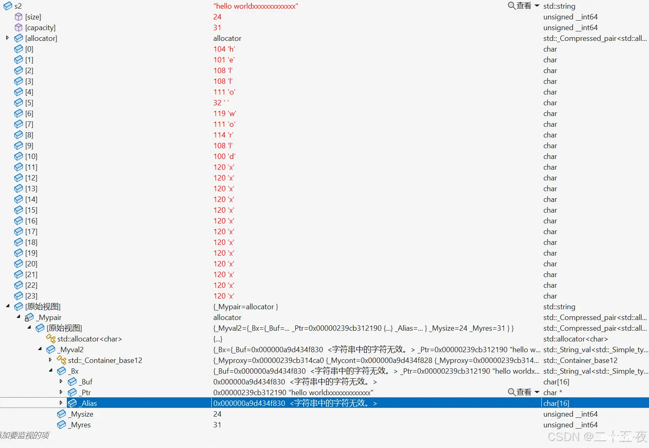Select the [capacity] value 31
The width and height of the screenshot is (649, 448).
pyautogui.click(x=217, y=28)
